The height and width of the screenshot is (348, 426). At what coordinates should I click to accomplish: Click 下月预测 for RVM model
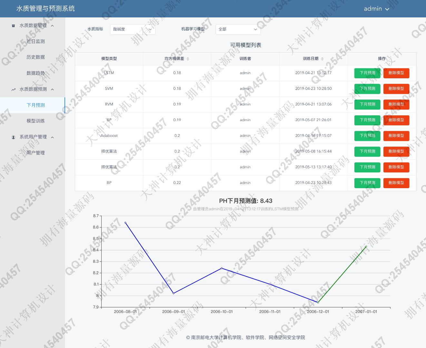(367, 104)
